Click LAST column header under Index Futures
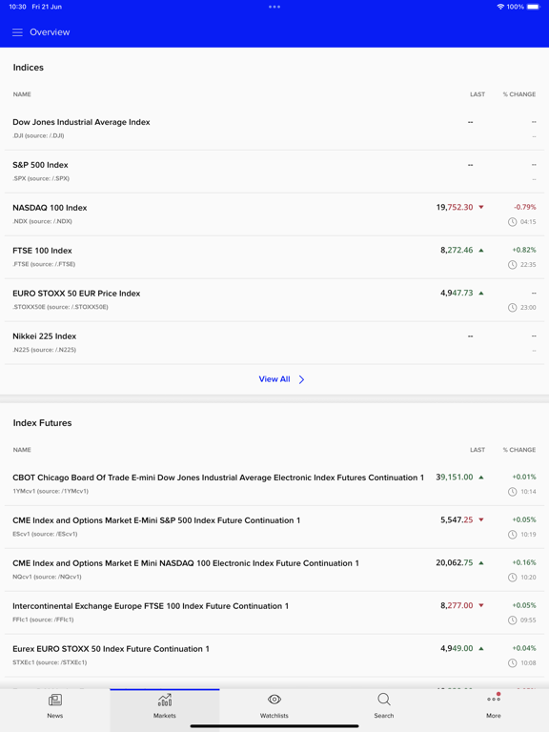 [x=478, y=450]
